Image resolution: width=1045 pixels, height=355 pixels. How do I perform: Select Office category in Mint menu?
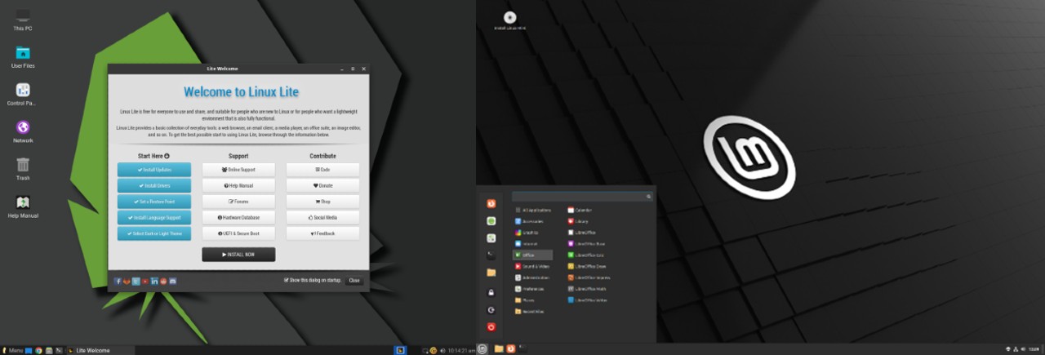point(532,255)
